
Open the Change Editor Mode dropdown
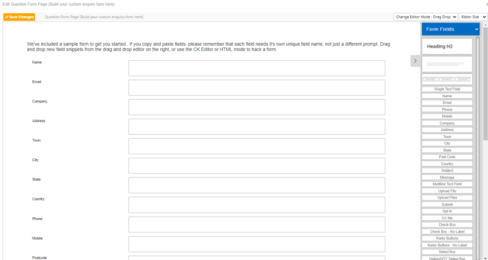(x=425, y=17)
